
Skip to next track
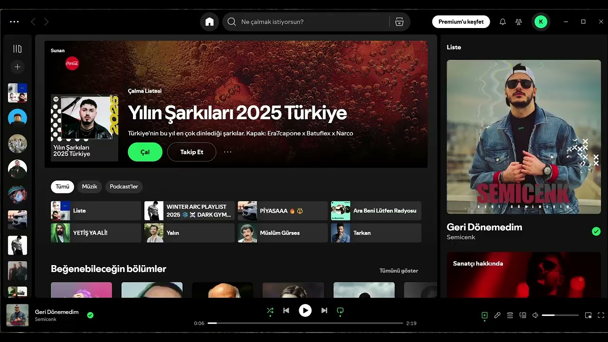[x=324, y=310]
